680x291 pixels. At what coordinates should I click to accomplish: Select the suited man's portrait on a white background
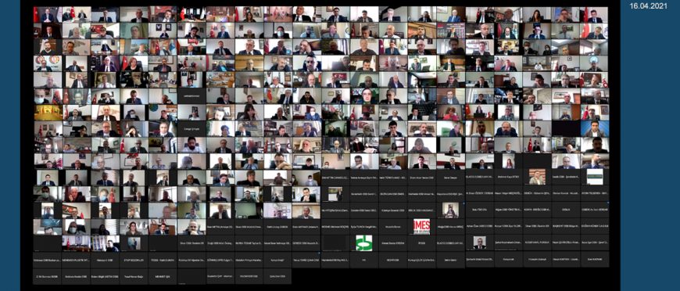[479, 242]
